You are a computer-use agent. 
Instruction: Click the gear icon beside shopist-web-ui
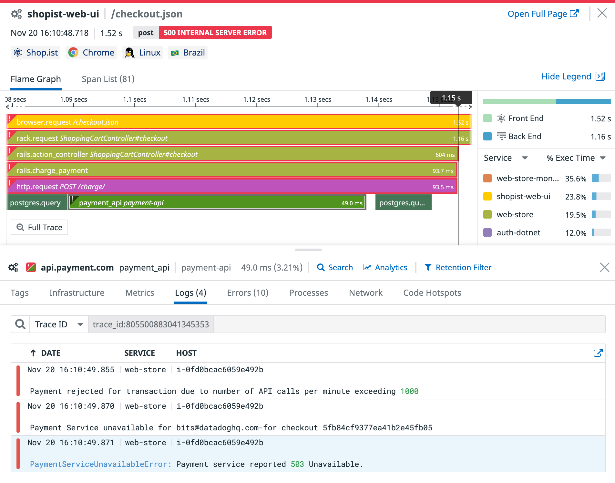[16, 14]
